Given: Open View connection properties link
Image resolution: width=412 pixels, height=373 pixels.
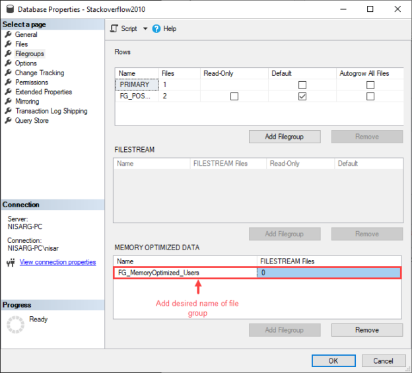Looking at the screenshot, I should pyautogui.click(x=57, y=262).
